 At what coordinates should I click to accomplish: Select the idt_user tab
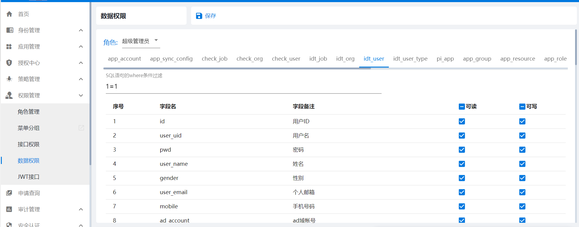[374, 59]
